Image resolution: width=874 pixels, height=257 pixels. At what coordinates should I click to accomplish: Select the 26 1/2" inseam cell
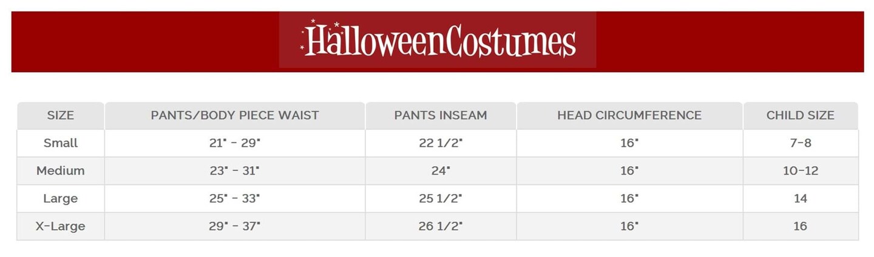point(441,226)
